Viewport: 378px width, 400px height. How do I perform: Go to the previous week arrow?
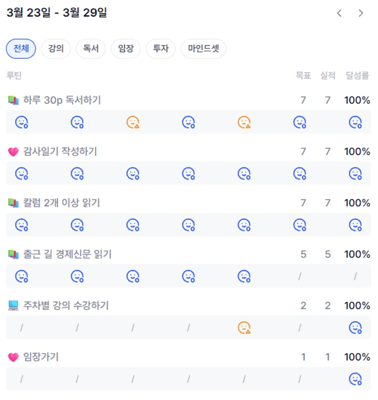coord(339,13)
